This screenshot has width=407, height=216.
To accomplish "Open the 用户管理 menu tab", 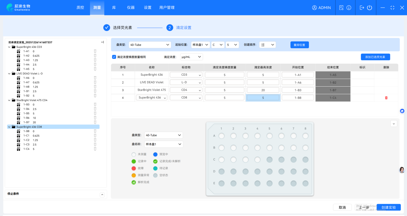I will click(167, 8).
